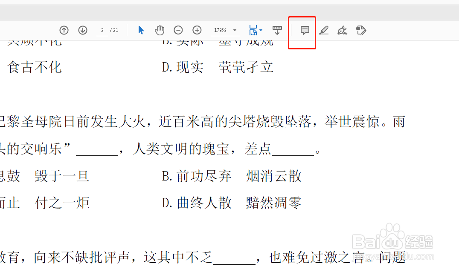This screenshot has width=459, height=272.
Task: Zoom in on the document
Action: 197,30
